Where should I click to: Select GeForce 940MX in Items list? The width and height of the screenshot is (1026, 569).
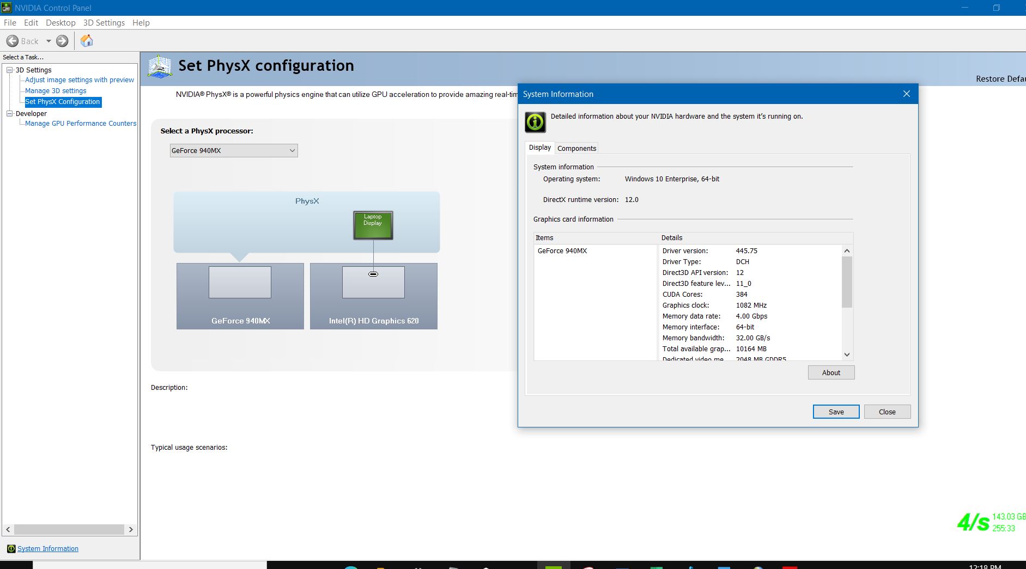[562, 251]
